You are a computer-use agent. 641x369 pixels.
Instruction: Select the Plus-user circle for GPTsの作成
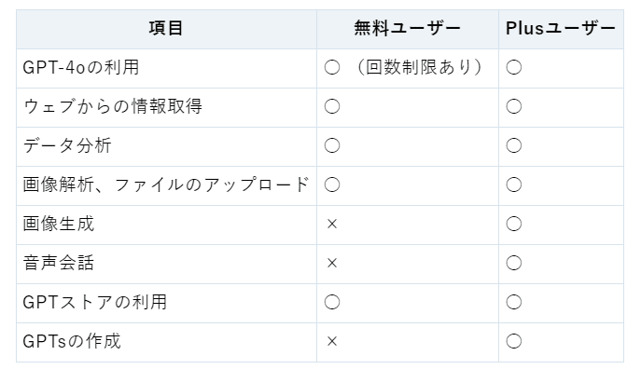pos(514,341)
